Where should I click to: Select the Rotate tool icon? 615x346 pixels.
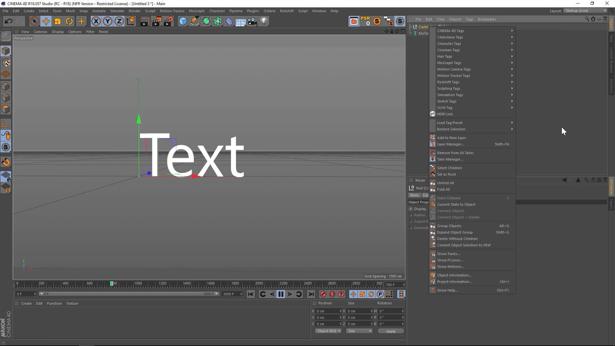pos(69,21)
